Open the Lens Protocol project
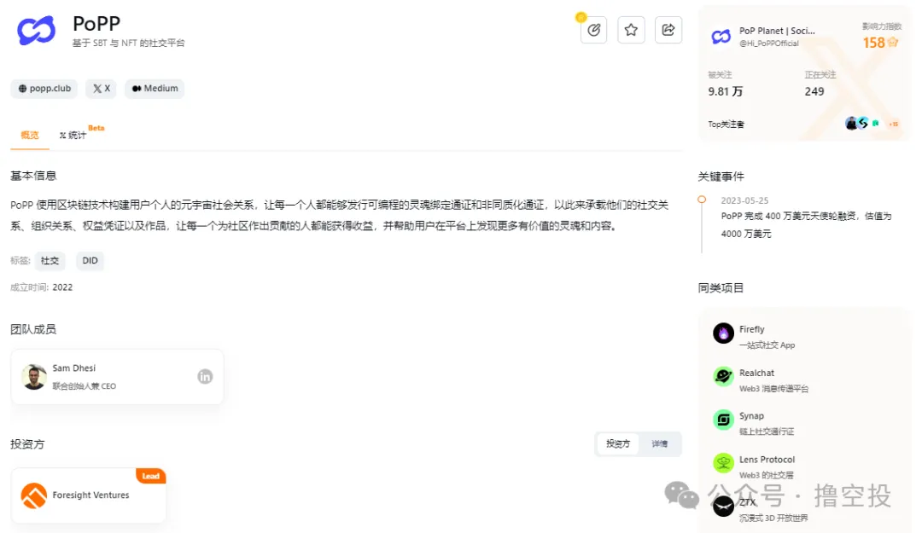The width and height of the screenshot is (922, 533). pos(767,460)
